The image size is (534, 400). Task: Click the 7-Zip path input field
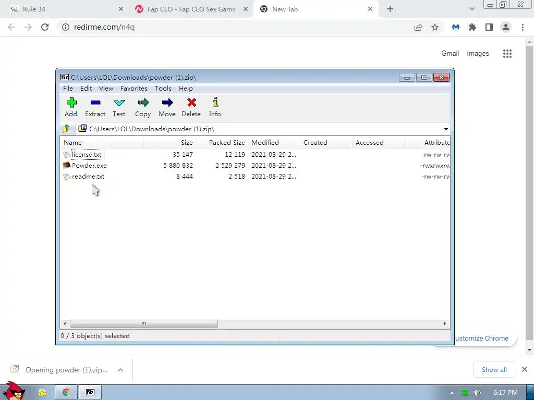click(259, 129)
